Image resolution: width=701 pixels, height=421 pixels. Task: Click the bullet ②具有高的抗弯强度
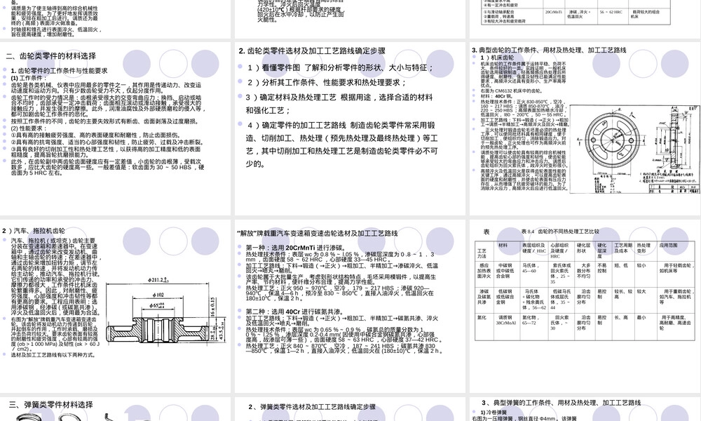tap(107, 142)
